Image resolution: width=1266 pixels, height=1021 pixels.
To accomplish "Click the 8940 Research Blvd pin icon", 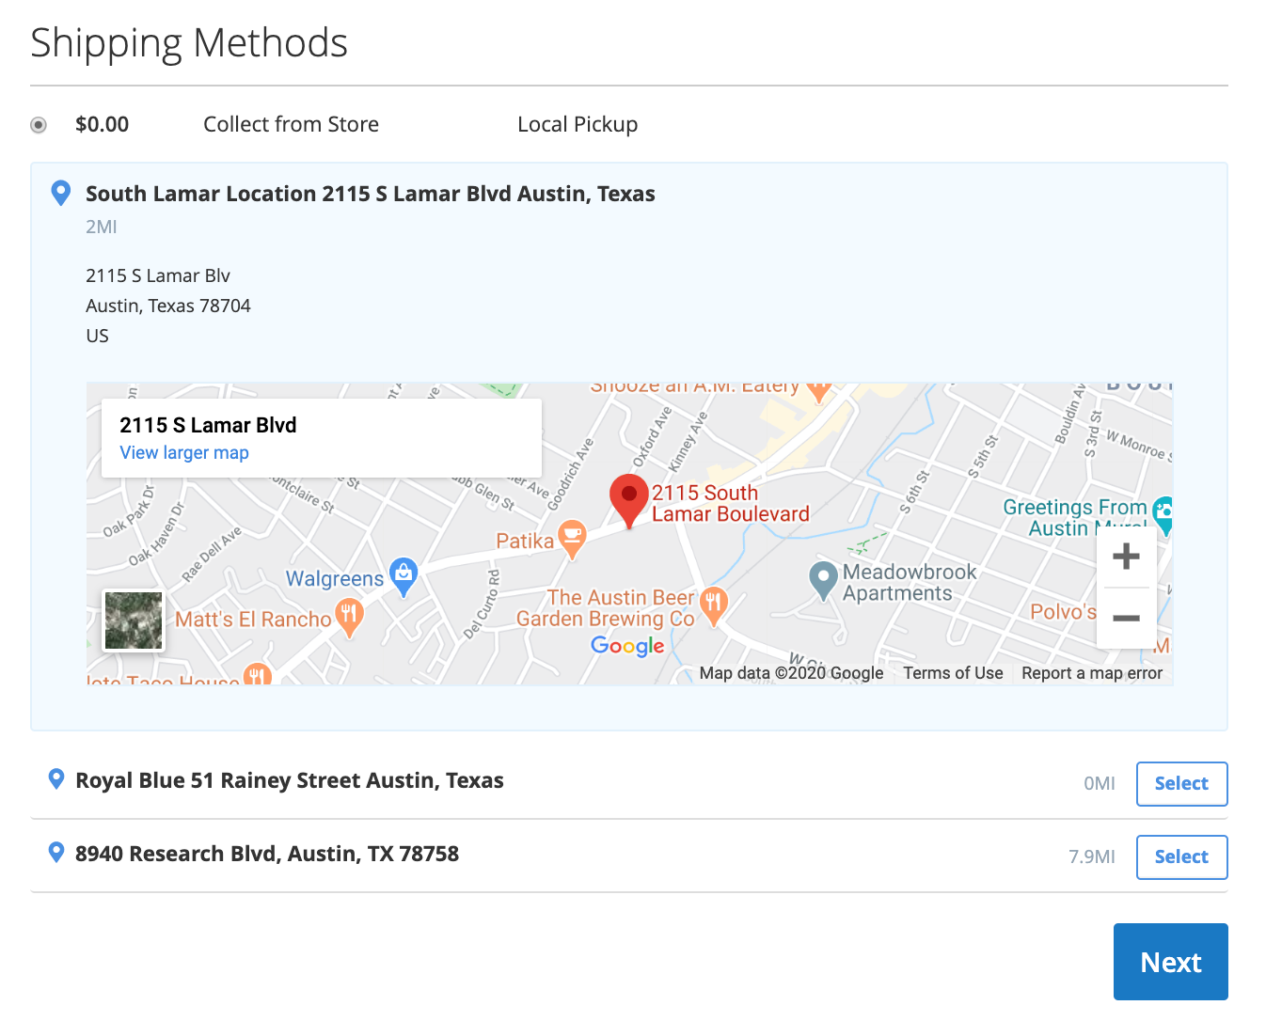I will click(x=56, y=853).
